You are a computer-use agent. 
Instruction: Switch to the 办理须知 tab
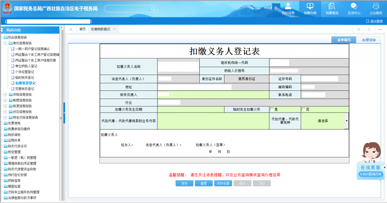click(x=368, y=40)
